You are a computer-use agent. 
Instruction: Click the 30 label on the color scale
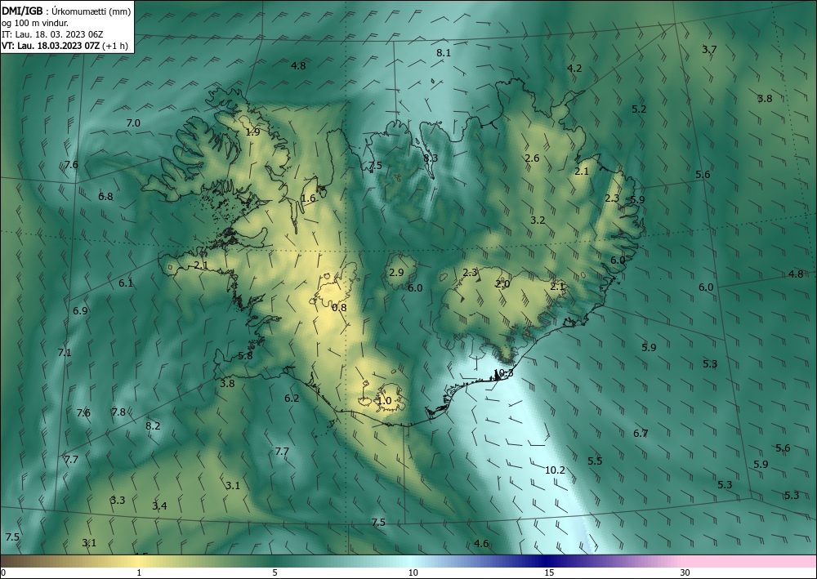pyautogui.click(x=685, y=572)
